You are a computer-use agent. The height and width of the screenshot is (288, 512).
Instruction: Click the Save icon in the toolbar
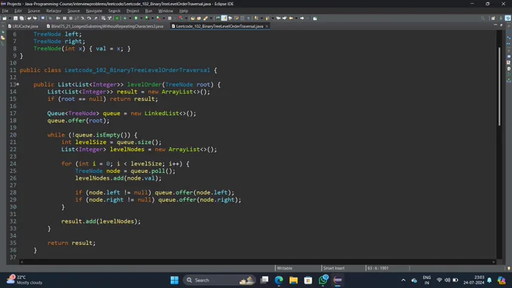15,18
